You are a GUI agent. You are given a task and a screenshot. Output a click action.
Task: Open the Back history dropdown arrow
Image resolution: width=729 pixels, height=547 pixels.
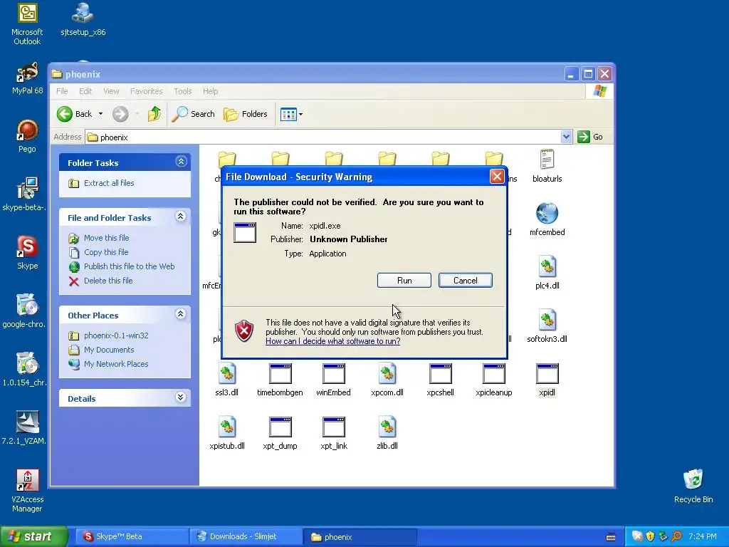pos(100,114)
